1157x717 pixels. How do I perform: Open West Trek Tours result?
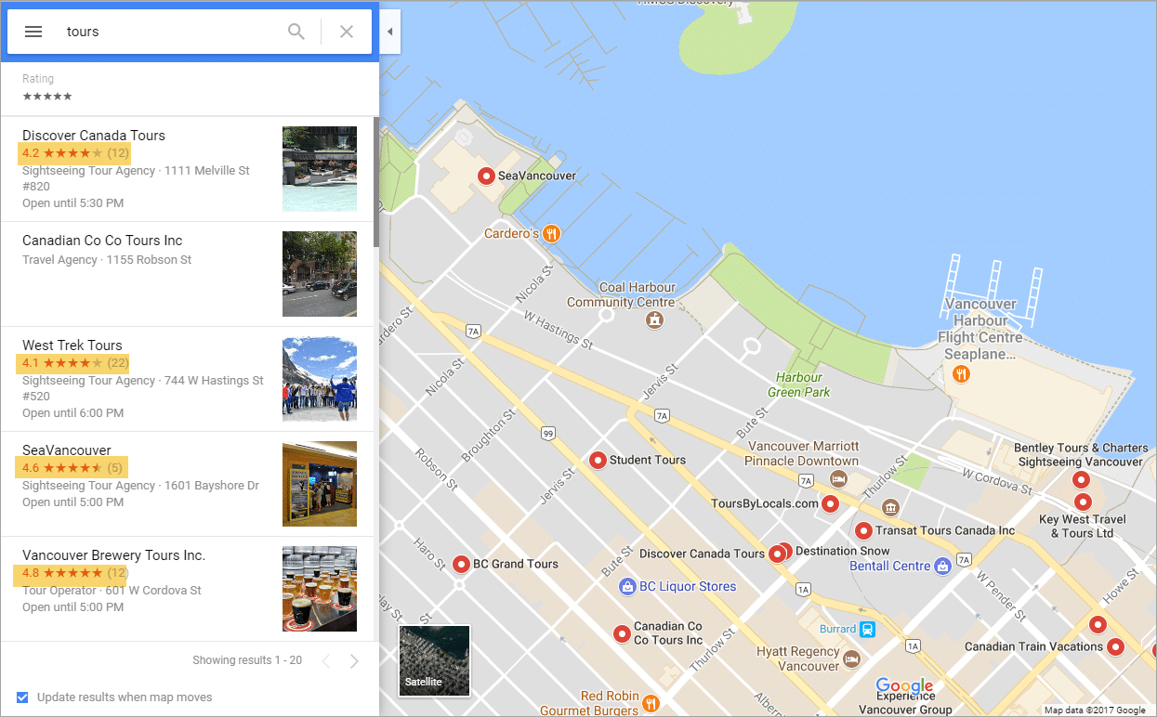click(187, 379)
